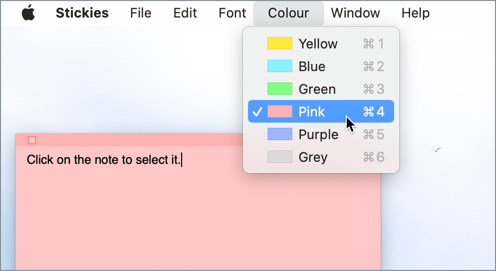
Task: Click the checked Pink menu item
Action: [x=311, y=112]
